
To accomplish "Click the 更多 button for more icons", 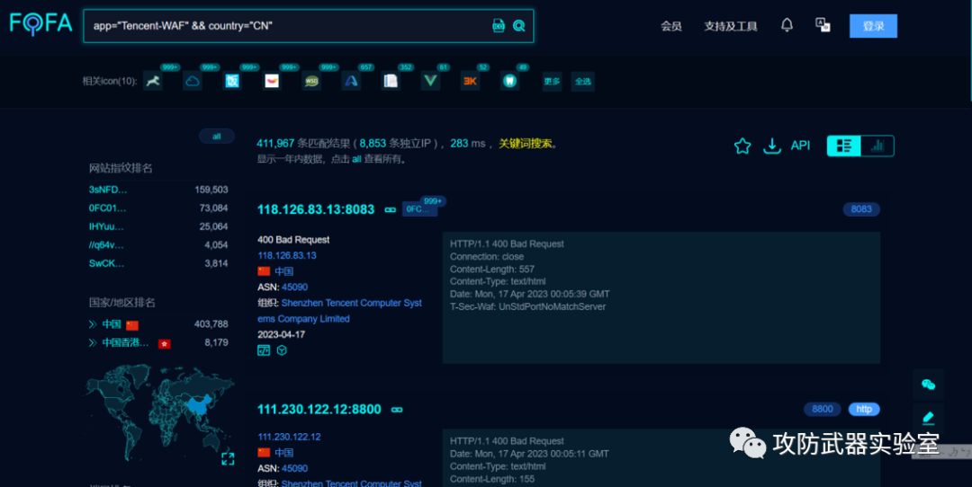I will [x=552, y=81].
